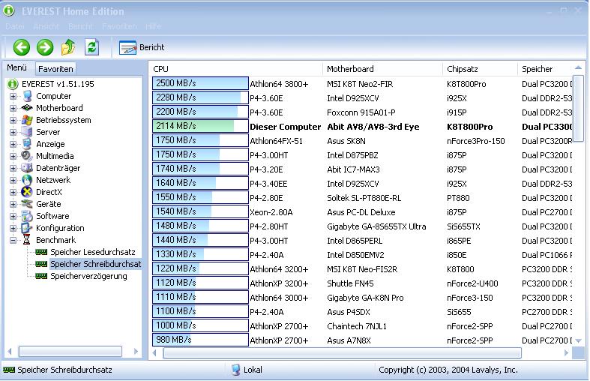590x381 pixels.
Task: Select the DirectX icon in the tree
Action: (x=27, y=192)
